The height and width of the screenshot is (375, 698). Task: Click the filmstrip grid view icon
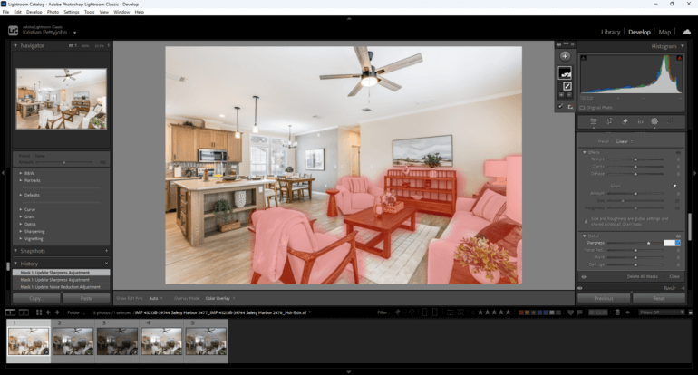[x=37, y=312]
